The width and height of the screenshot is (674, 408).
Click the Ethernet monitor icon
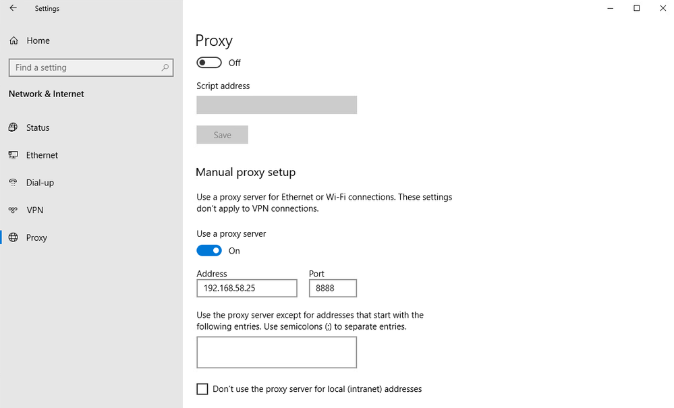pos(13,155)
